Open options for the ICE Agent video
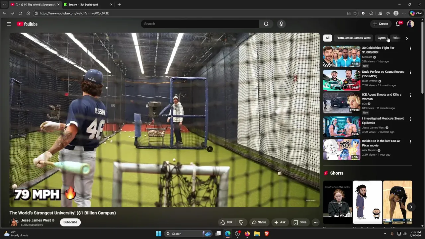Viewport: 425px width, 239px height. 410,95
